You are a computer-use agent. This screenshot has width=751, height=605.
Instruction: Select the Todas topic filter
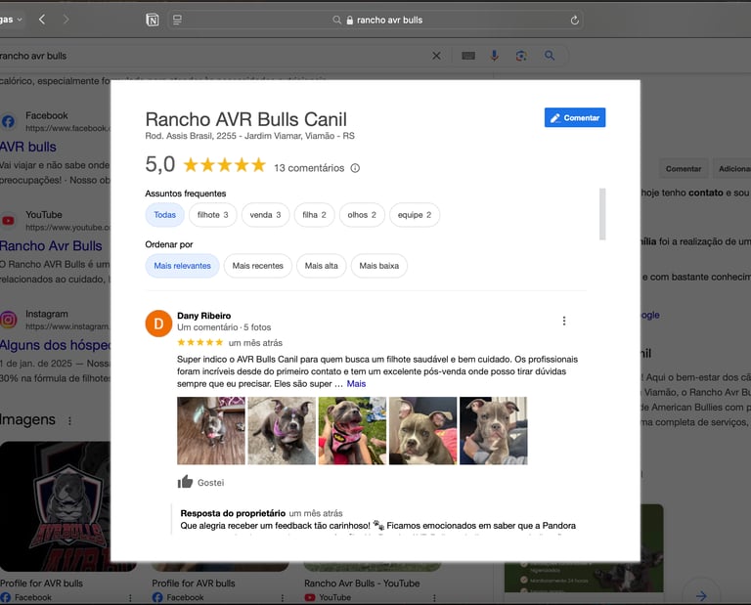click(164, 215)
